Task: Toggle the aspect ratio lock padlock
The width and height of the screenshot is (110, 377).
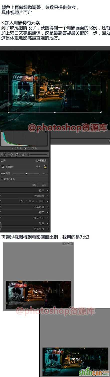Action: point(45,167)
